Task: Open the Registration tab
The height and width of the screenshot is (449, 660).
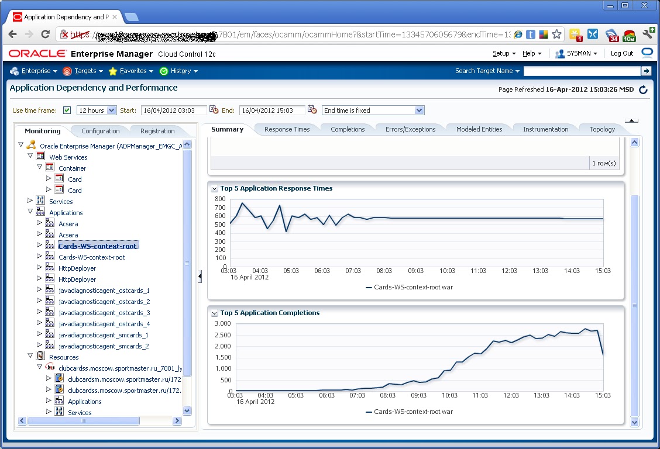Action: coord(157,131)
